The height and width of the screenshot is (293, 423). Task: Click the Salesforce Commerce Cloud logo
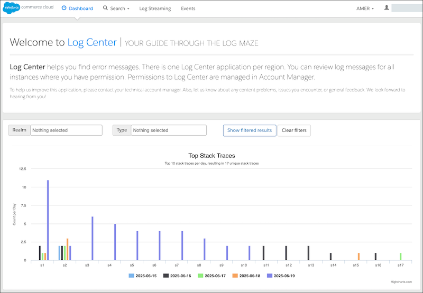[28, 8]
